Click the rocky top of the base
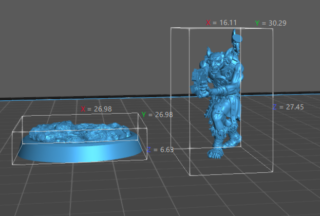Image resolution: width=320 pixels, height=216 pixels. [77, 130]
